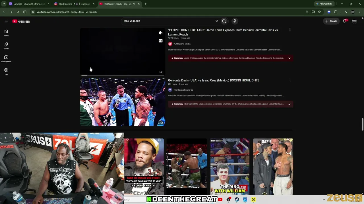This screenshot has height=204, width=364.
Task: Play the Jaron Ennis video preview
Action: coord(123,51)
